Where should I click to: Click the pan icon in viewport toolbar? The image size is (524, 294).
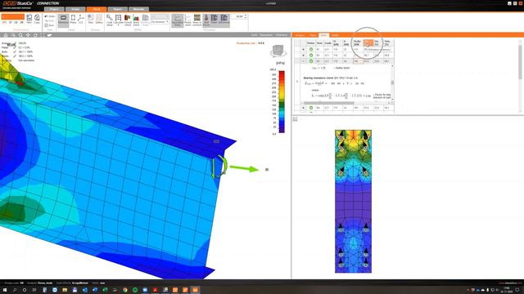point(28,35)
